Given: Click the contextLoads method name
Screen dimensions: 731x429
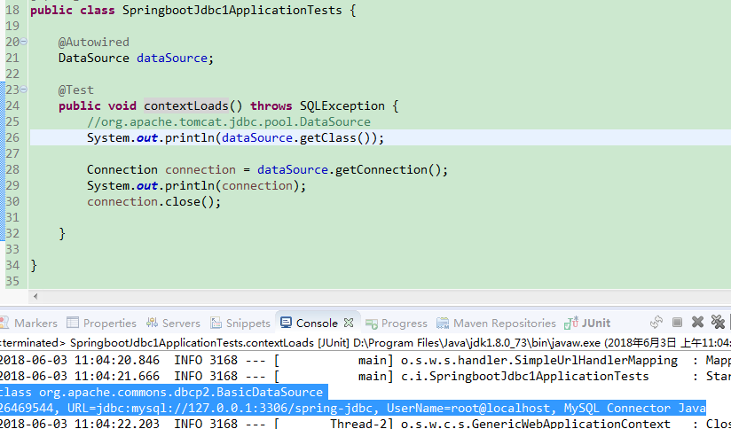Looking at the screenshot, I should pyautogui.click(x=186, y=105).
